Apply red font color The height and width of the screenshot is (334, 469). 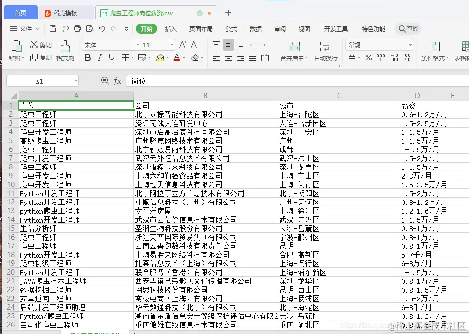177,57
